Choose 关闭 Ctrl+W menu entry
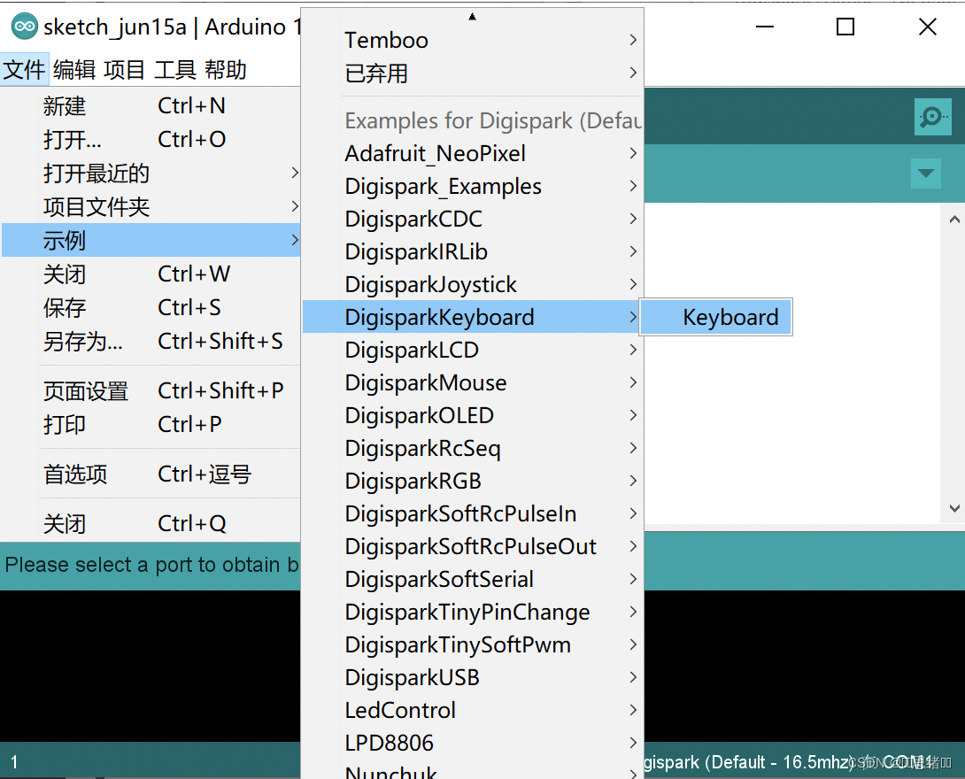 point(151,274)
